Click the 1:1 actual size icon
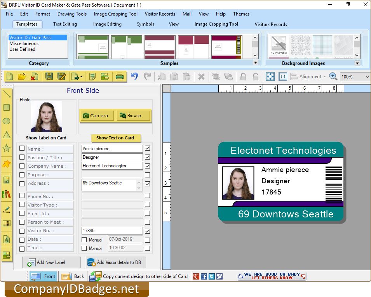Image resolution: width=371 pixels, height=297 pixels. click(283, 76)
